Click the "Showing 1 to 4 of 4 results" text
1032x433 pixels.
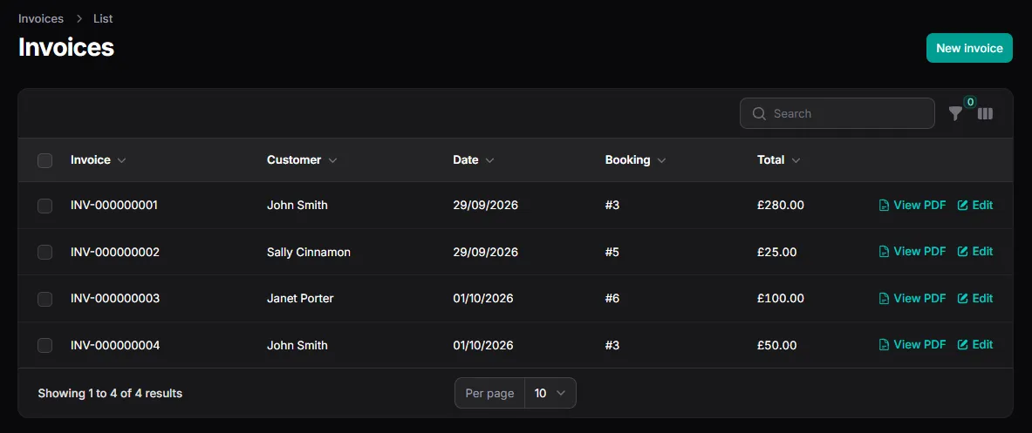click(x=110, y=394)
